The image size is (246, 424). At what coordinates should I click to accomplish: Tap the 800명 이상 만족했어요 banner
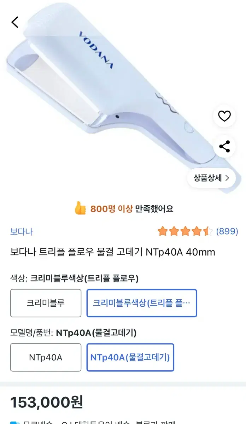click(124, 208)
